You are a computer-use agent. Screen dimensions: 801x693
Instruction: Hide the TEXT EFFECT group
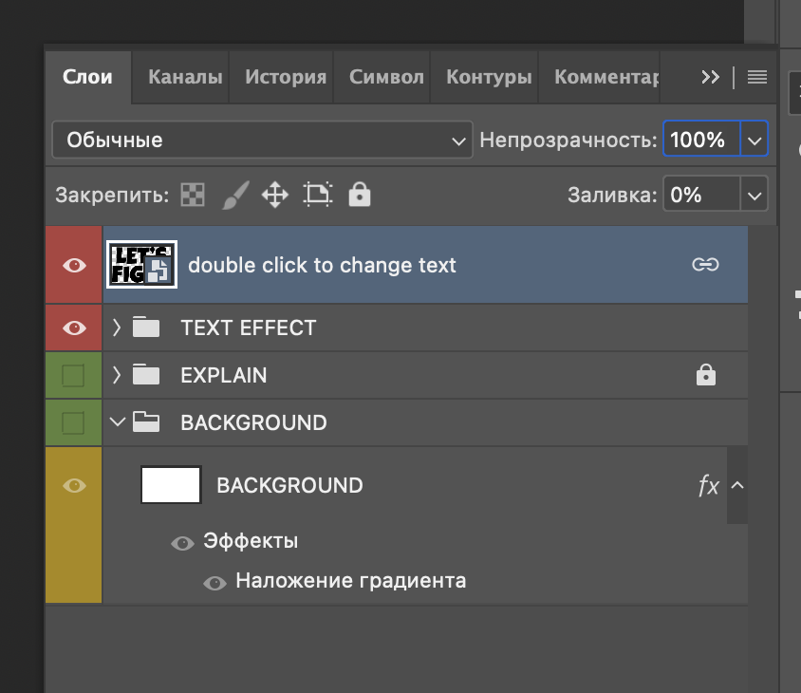(x=74, y=328)
